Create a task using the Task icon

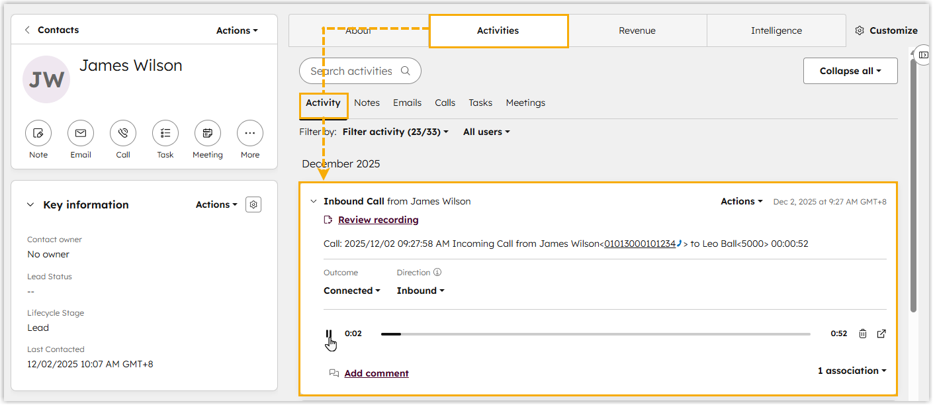[x=165, y=133]
